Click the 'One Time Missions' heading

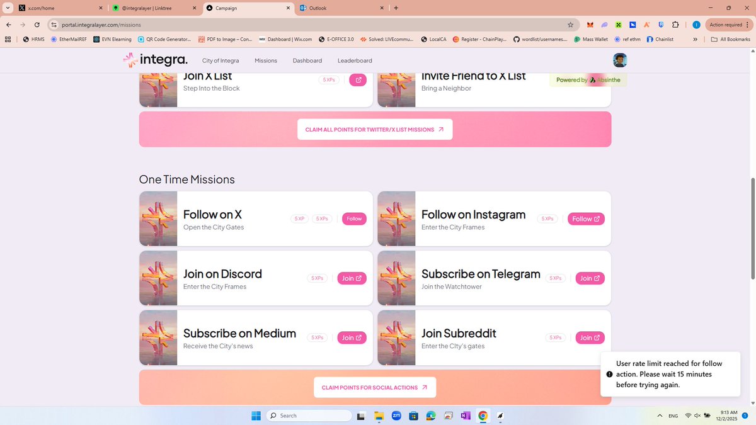pos(187,179)
